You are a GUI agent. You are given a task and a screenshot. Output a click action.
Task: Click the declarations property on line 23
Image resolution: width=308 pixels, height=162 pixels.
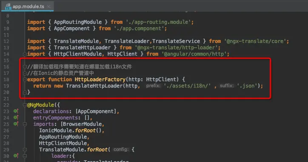(x=51, y=111)
